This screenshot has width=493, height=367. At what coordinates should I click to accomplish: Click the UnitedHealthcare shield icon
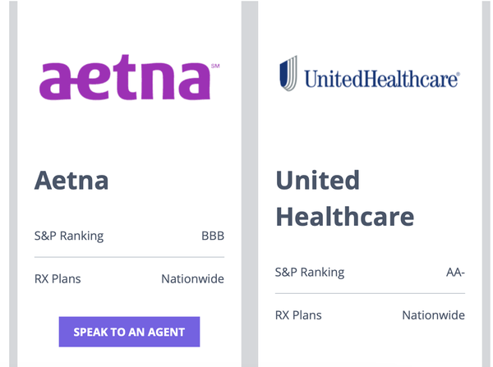point(288,74)
